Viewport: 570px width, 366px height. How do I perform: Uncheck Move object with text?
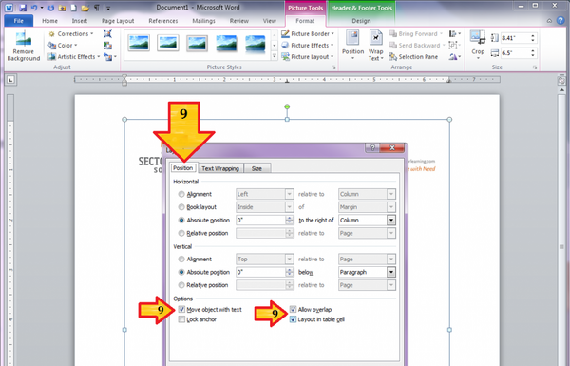point(181,310)
